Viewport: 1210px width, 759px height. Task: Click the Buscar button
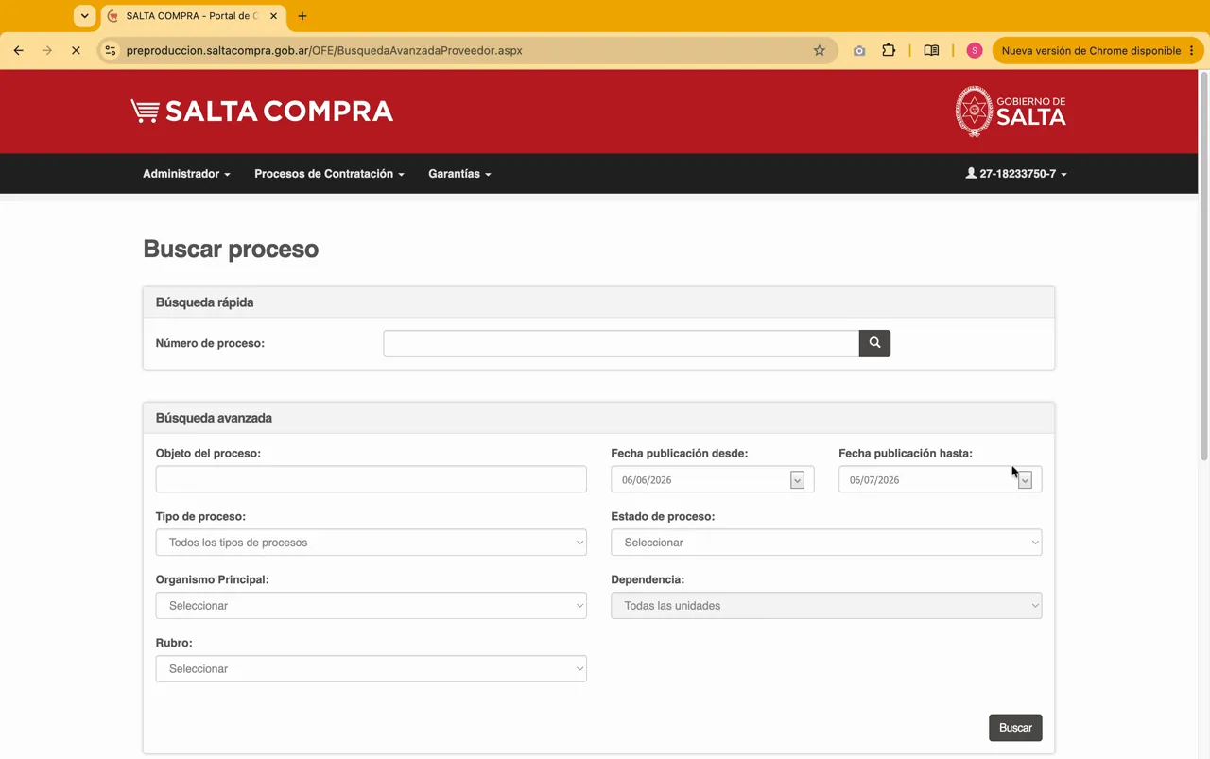(1015, 728)
